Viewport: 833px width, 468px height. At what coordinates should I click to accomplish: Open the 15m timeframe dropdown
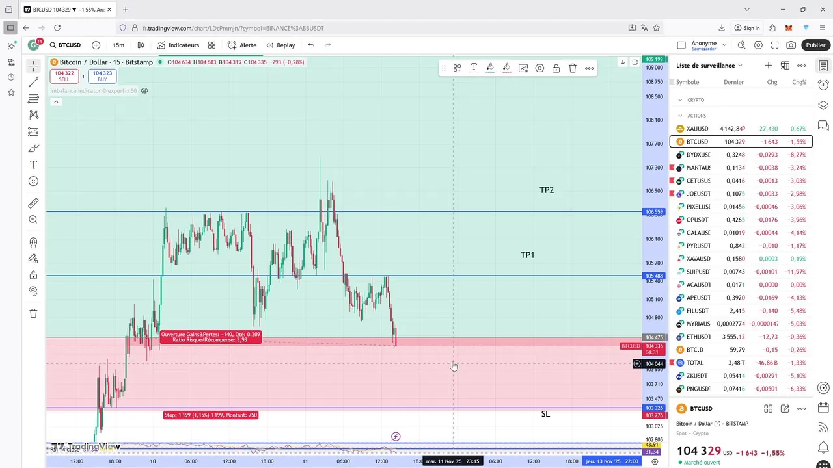[x=118, y=45]
